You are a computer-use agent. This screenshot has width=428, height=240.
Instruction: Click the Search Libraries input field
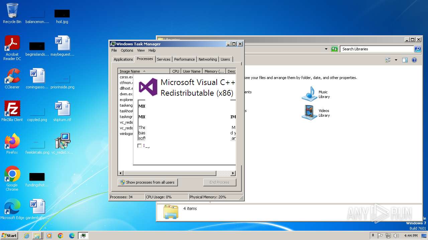coord(377,49)
